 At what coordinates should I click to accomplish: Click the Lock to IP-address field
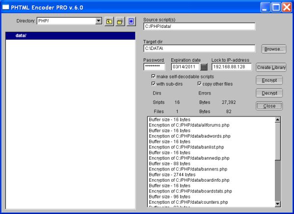click(x=232, y=67)
